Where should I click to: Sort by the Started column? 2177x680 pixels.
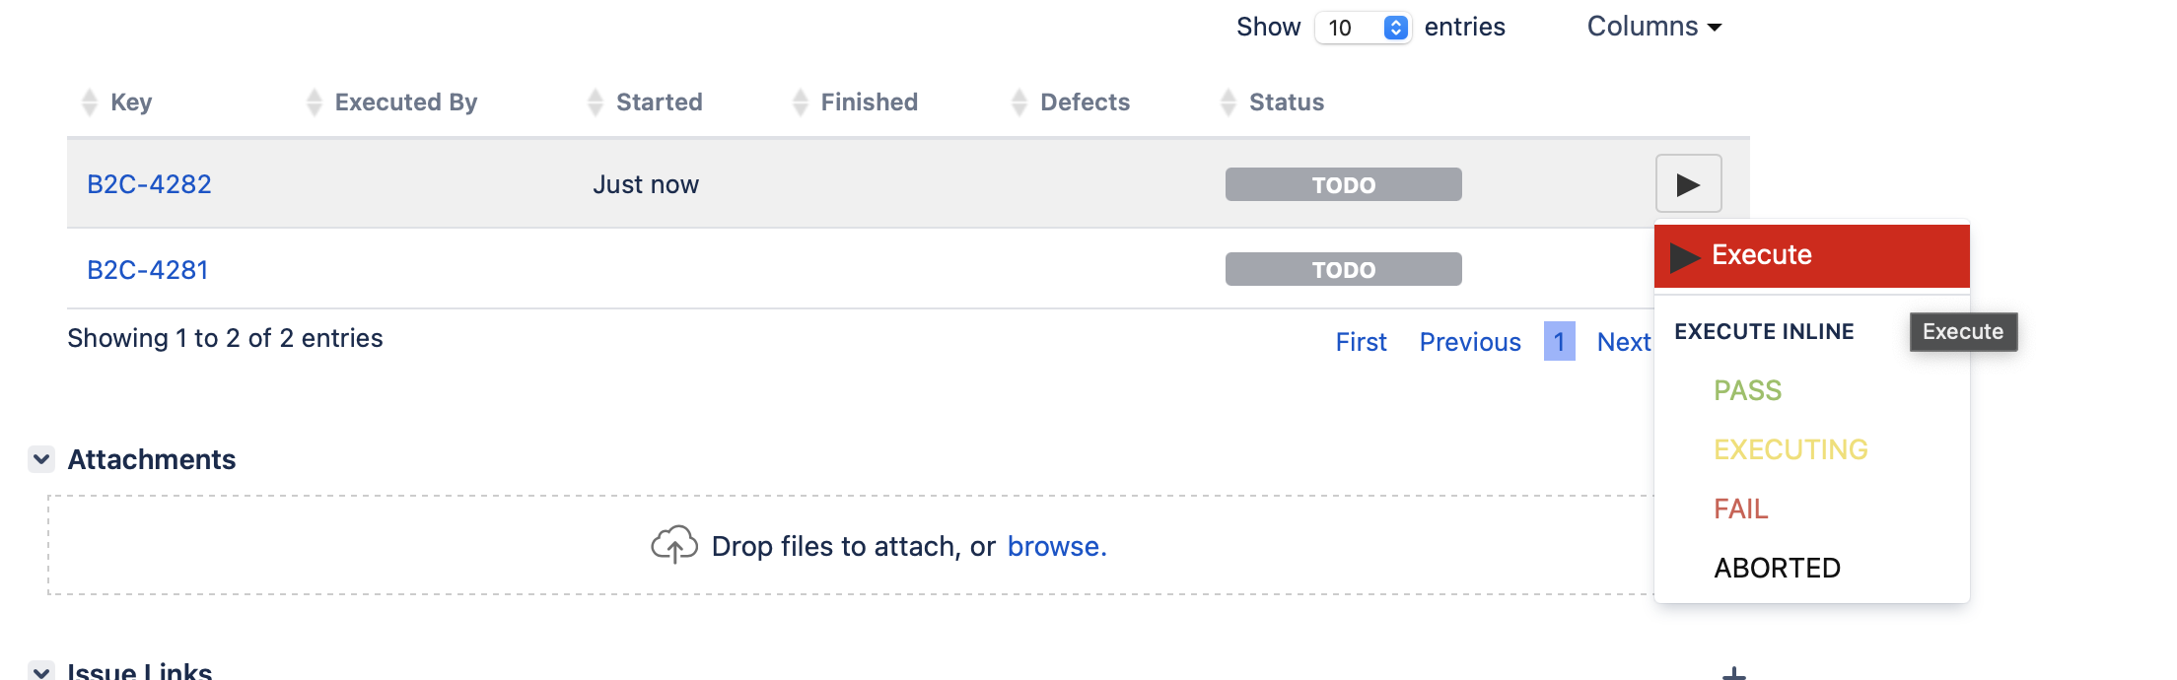point(659,102)
